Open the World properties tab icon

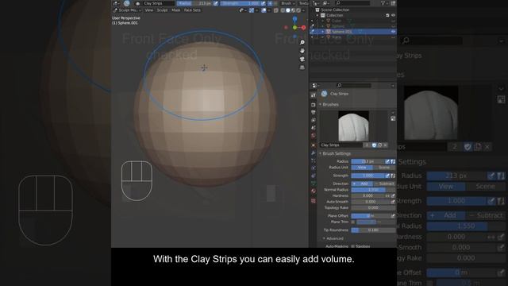314,136
